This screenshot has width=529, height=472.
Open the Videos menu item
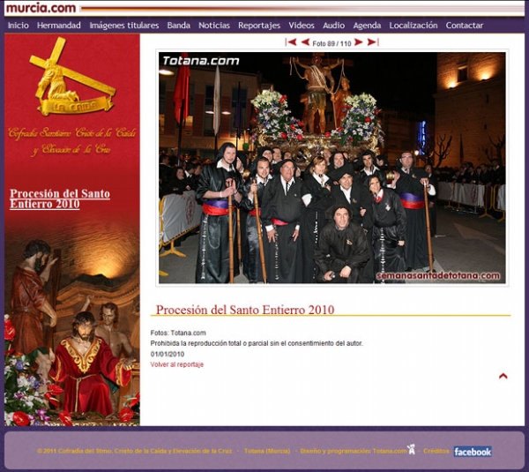click(x=302, y=26)
